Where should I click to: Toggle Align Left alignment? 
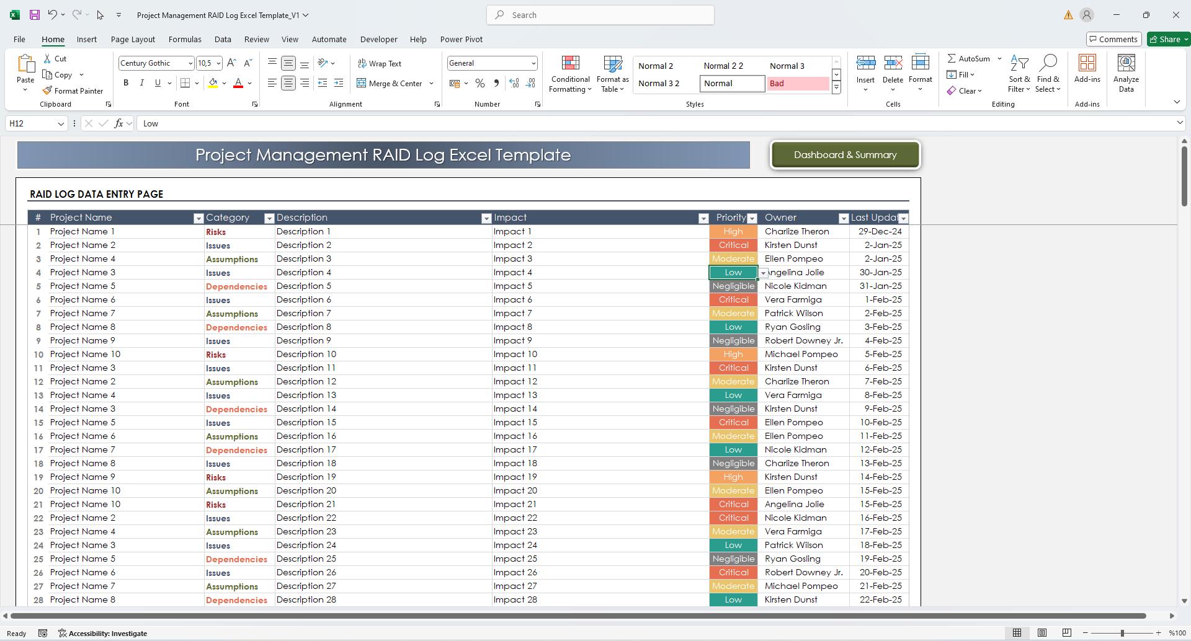coord(272,83)
